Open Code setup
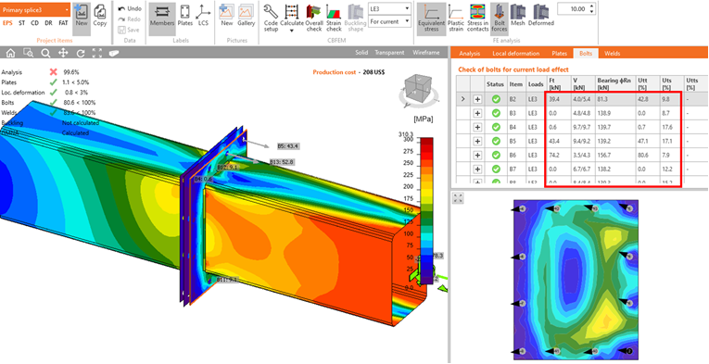The image size is (709, 364). click(x=271, y=19)
